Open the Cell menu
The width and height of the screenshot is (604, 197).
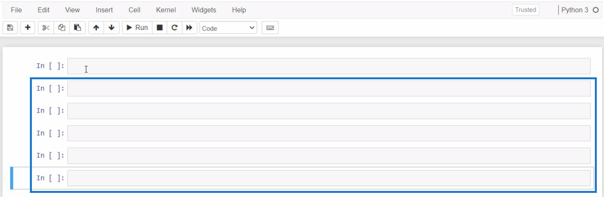(134, 10)
